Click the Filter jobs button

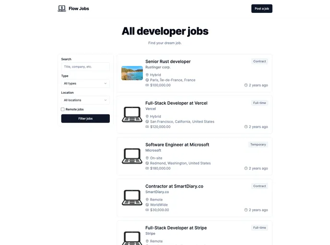[x=85, y=119]
